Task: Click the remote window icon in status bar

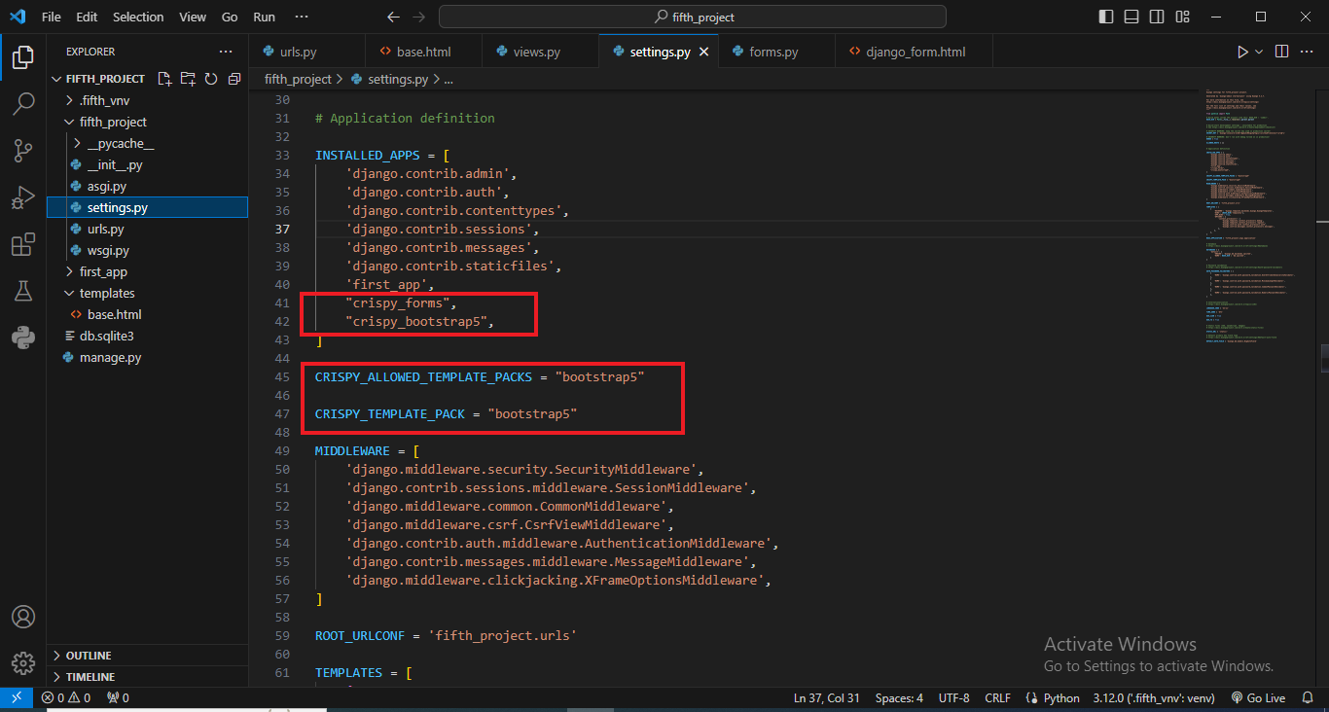Action: (17, 697)
